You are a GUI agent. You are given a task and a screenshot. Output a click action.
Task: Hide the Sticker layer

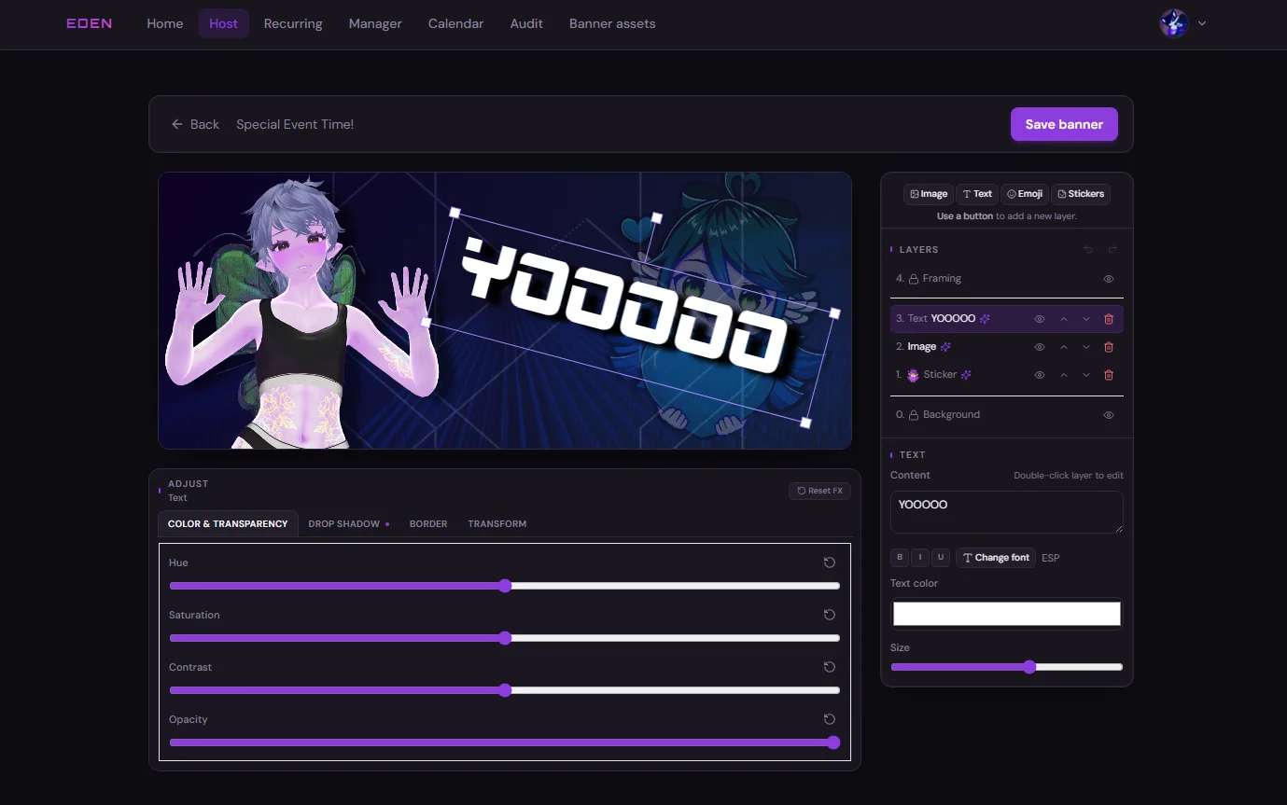tap(1040, 375)
